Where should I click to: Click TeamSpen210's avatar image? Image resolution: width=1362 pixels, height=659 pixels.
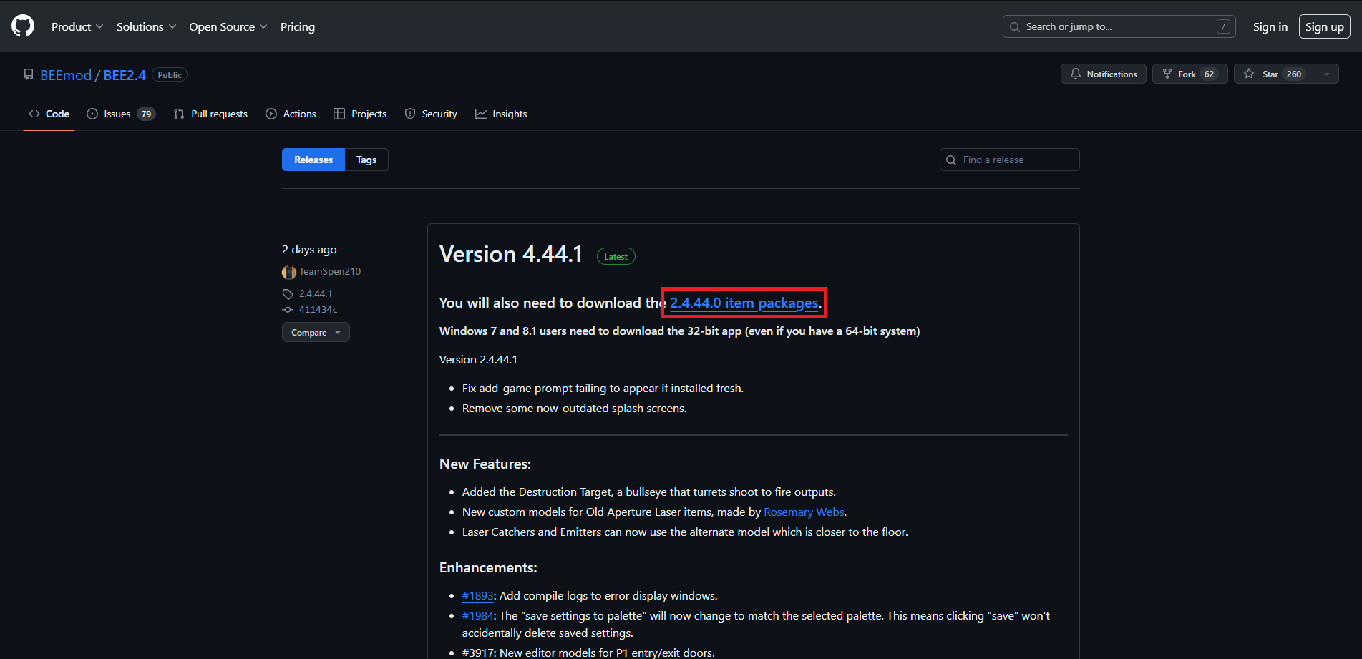pos(289,272)
